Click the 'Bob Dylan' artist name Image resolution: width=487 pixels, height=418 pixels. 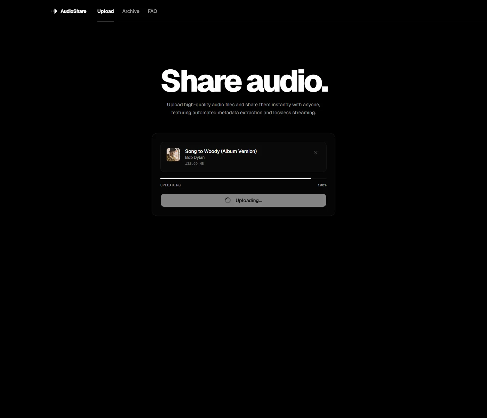point(195,157)
